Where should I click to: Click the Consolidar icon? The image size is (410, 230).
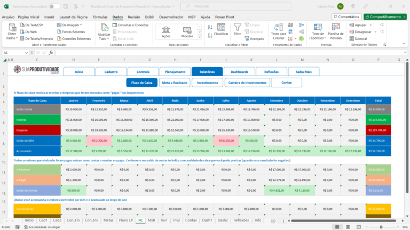[x=302, y=25]
